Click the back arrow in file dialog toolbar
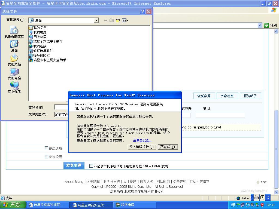 click(105, 20)
